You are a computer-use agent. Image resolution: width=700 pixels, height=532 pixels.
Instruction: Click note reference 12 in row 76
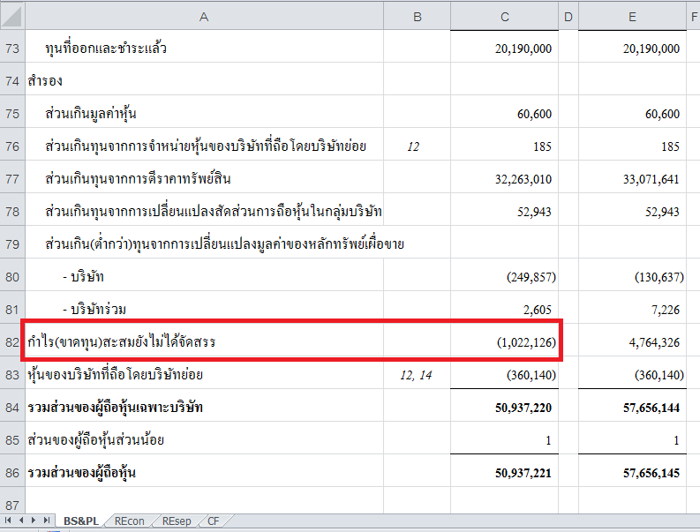click(x=413, y=146)
